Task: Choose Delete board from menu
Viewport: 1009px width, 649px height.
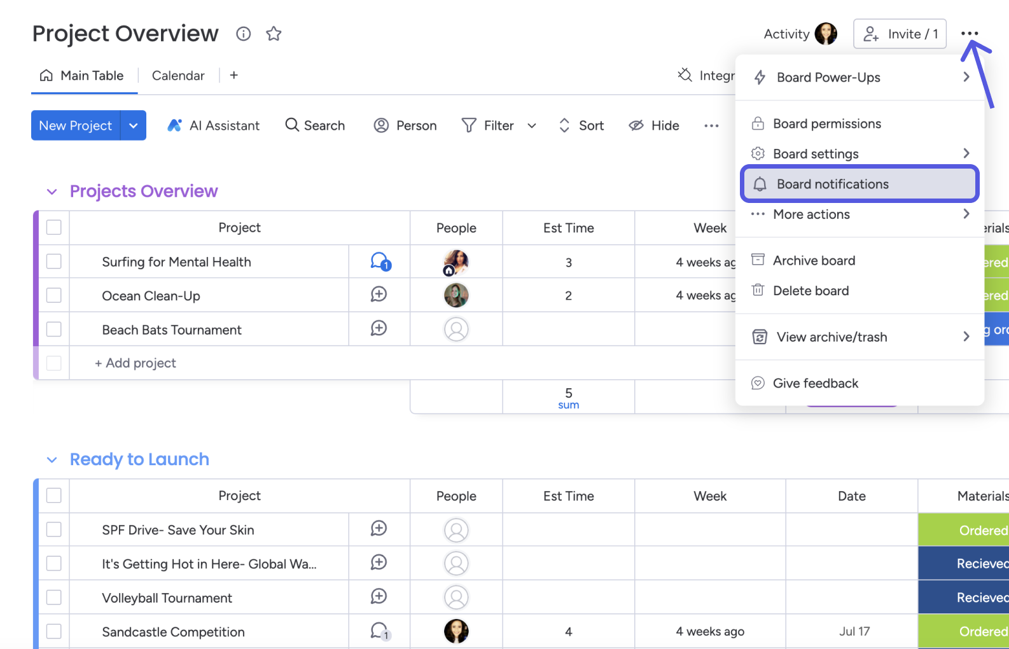Action: [x=859, y=291]
